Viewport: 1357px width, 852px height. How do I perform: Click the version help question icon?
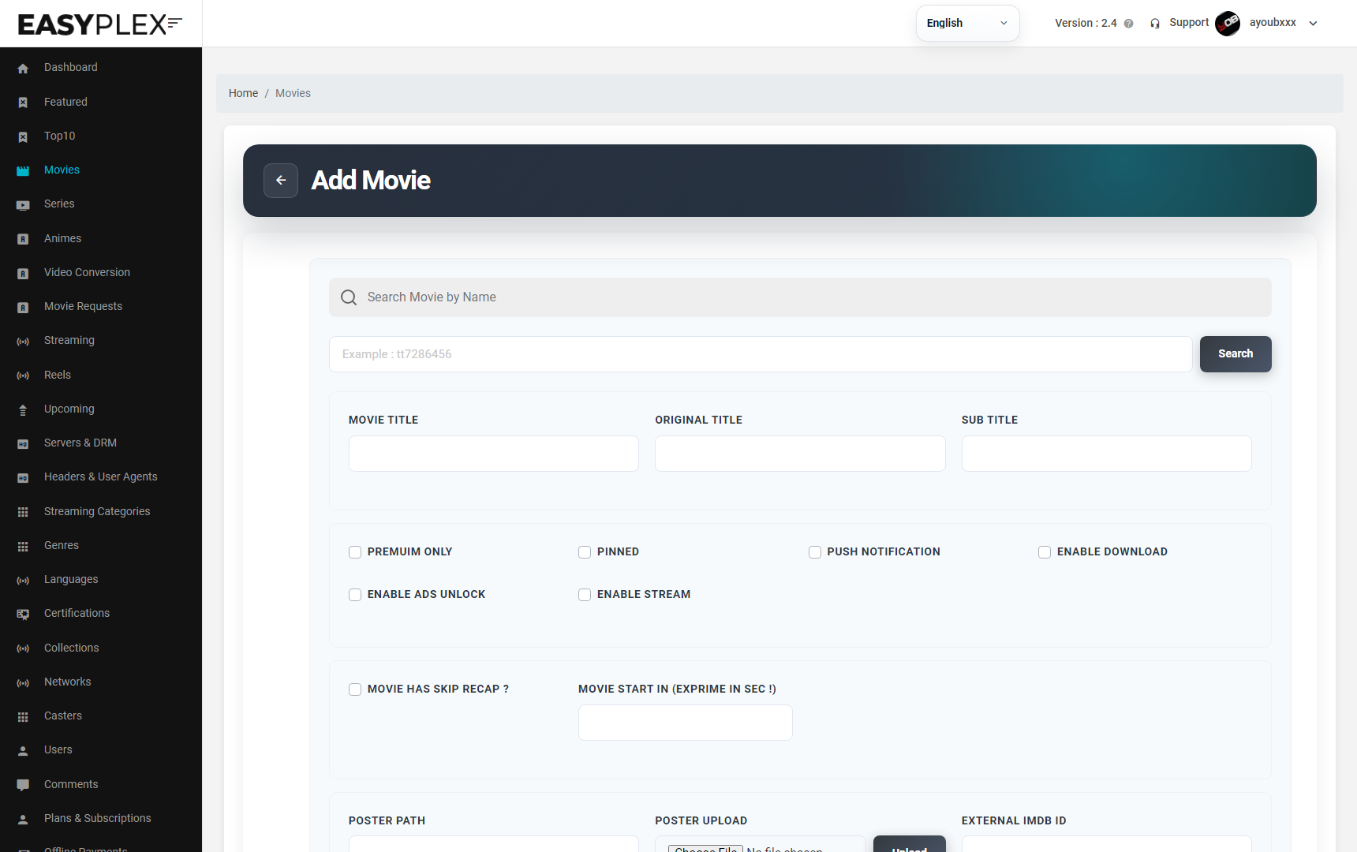coord(1128,24)
